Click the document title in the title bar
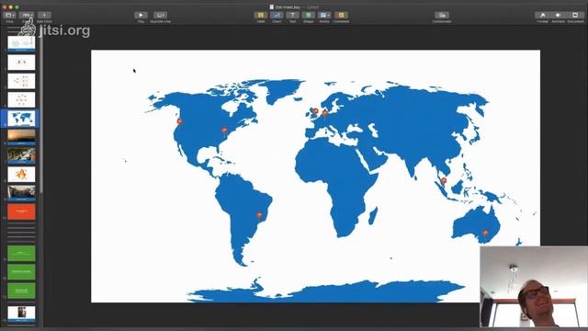Viewport: 588px width, 331px height. [x=288, y=6]
